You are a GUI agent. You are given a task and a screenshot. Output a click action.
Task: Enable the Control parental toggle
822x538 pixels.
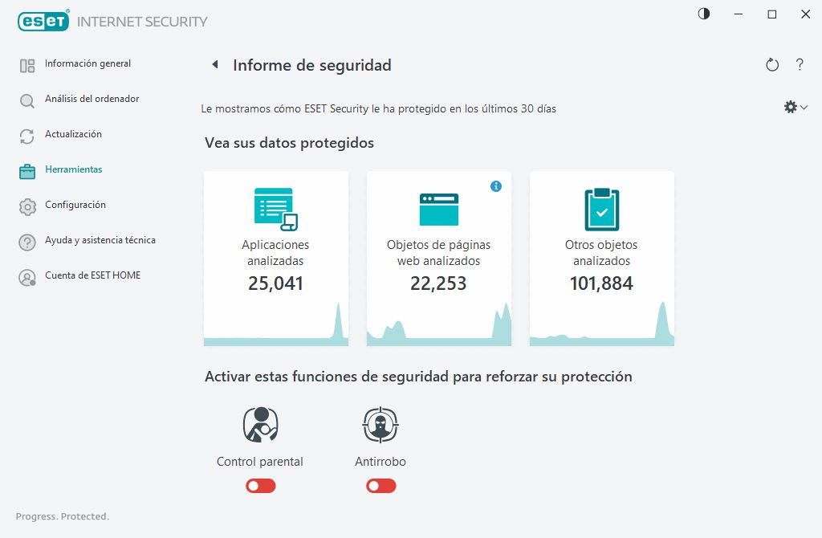pyautogui.click(x=260, y=486)
